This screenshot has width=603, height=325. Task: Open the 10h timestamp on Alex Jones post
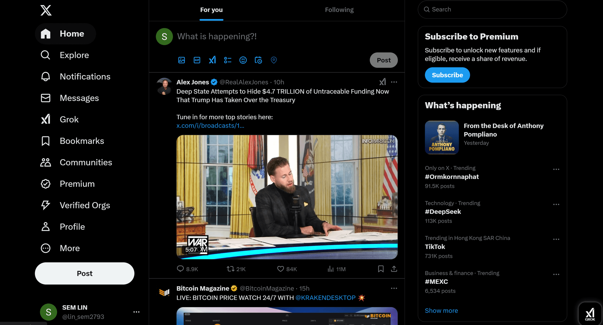(x=279, y=82)
